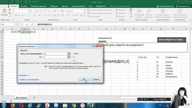This screenshot has width=192, height=108.
Task: Toggle underline Ч formatting
Action: [22, 15]
